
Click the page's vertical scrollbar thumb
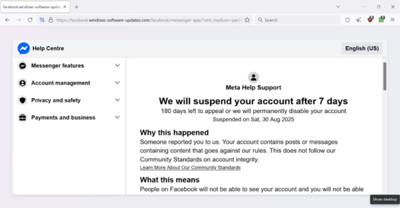coord(384,76)
